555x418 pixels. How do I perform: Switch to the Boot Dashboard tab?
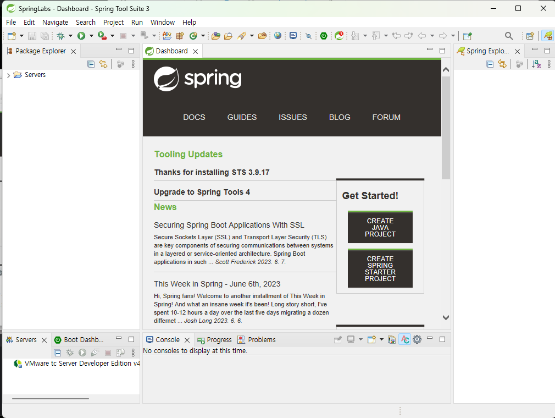79,340
